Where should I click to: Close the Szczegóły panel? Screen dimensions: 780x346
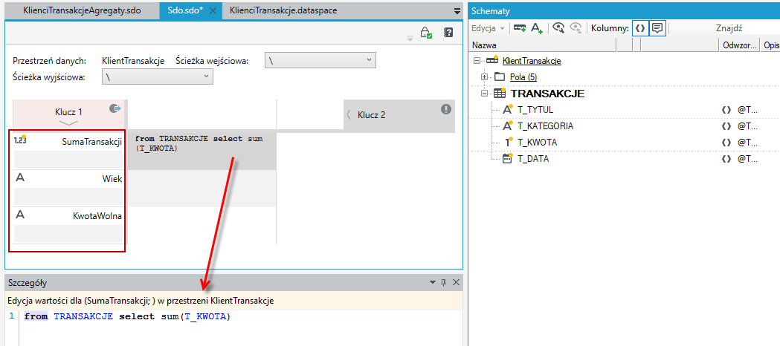click(456, 282)
